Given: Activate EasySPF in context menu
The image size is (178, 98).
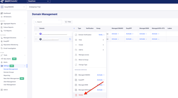Looking at the screenshot, I should (x=101, y=80).
